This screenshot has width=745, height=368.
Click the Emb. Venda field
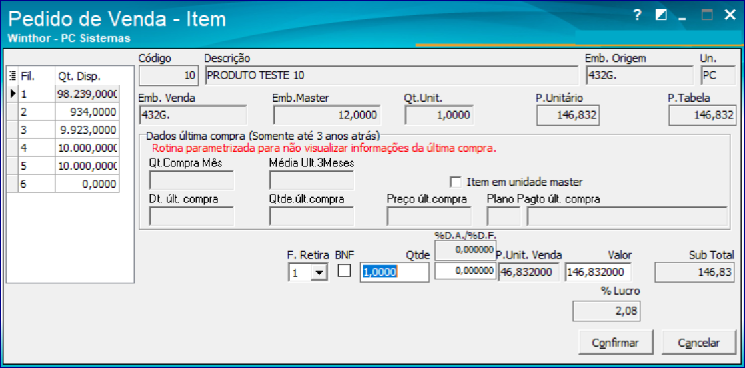click(x=193, y=115)
